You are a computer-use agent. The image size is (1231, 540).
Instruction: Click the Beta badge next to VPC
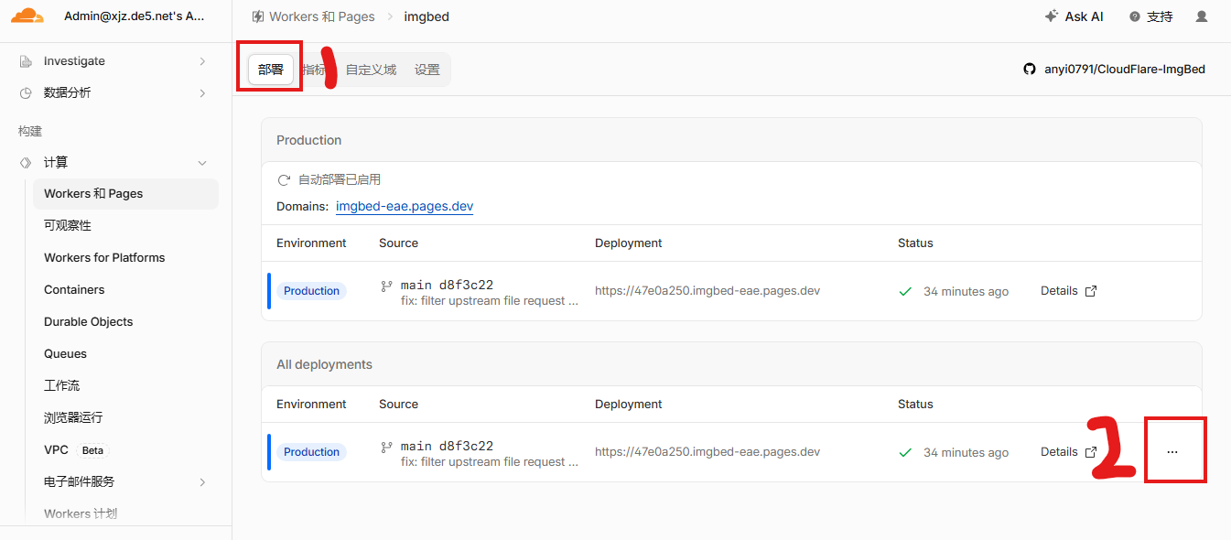[92, 450]
